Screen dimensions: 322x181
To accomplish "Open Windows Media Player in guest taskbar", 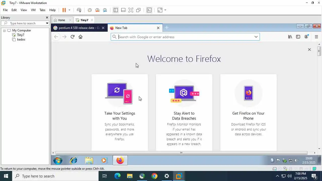I will (104, 160).
